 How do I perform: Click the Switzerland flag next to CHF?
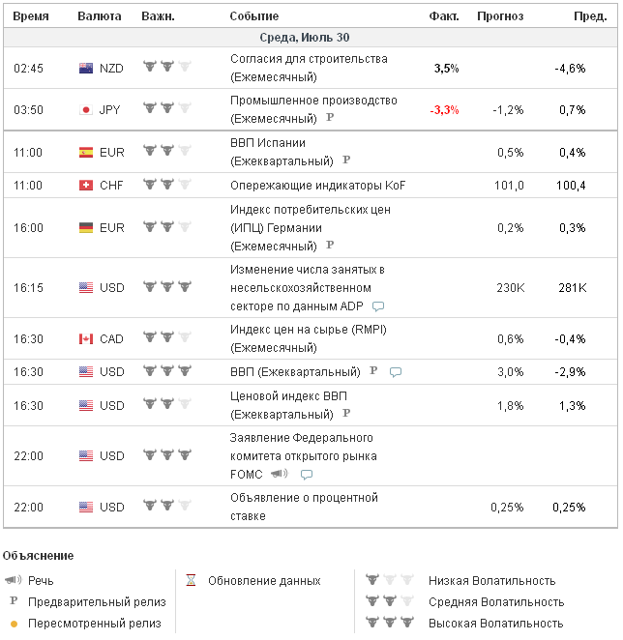coord(86,186)
